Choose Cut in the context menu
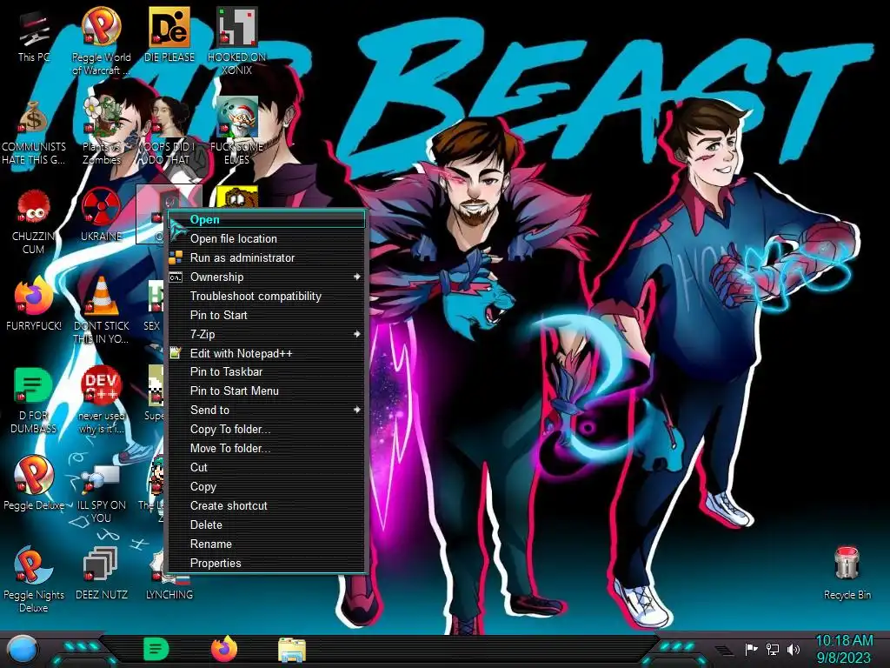Screen dimensions: 890x668 click(x=266, y=467)
